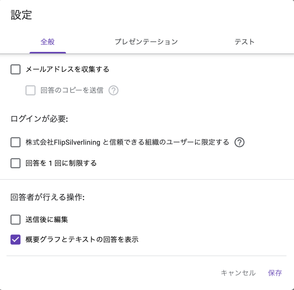294x290 pixels.
Task: Toggle off 概要グラフとテキストの回答を表示 checkbox
Action: (15, 239)
